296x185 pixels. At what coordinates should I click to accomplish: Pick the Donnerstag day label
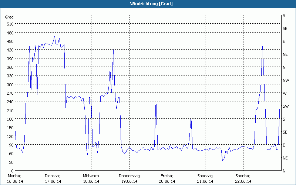click(129, 176)
